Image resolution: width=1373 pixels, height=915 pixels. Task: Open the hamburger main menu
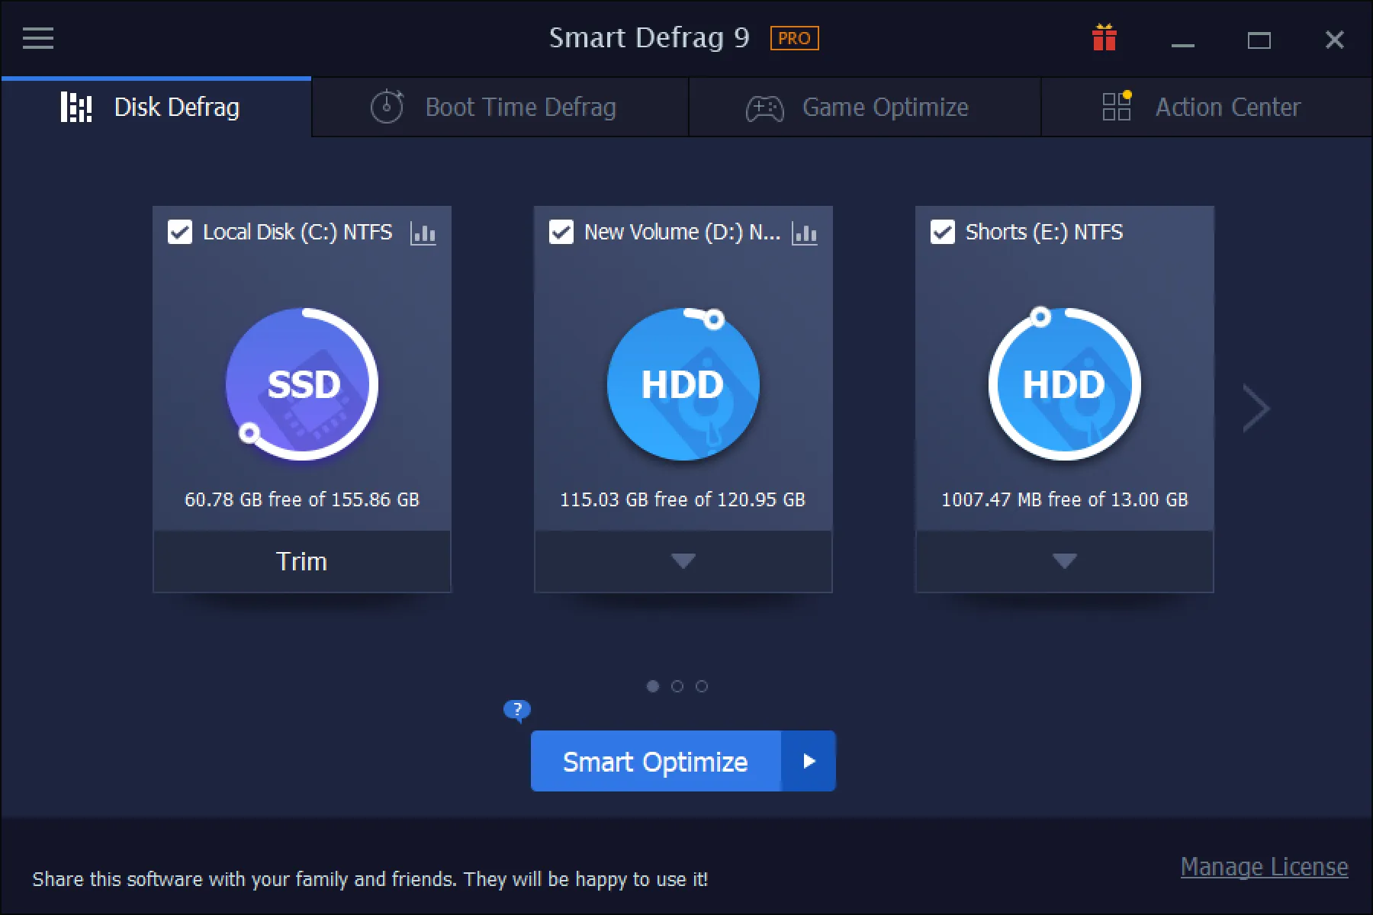click(38, 38)
